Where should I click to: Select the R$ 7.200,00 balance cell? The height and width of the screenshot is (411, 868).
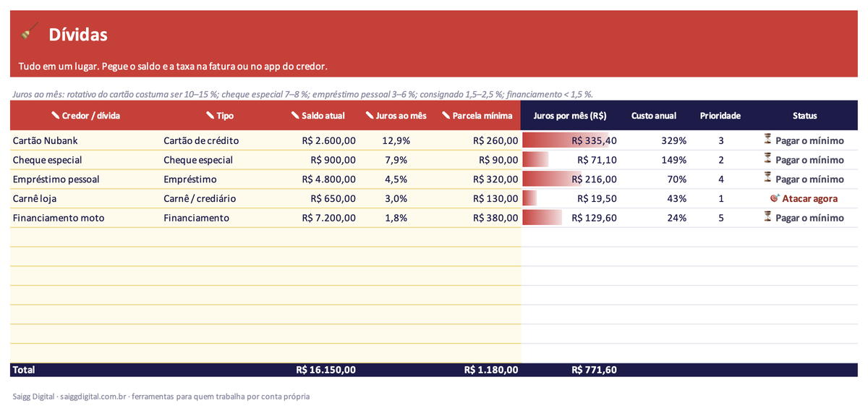[319, 218]
